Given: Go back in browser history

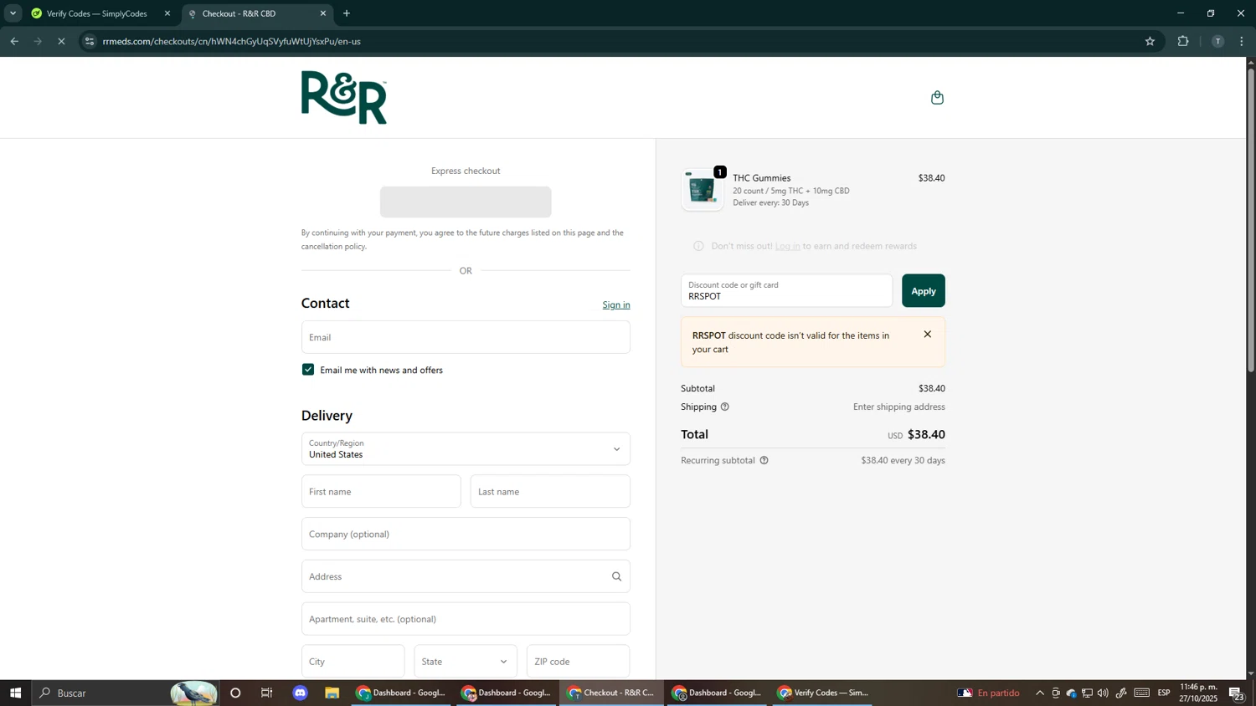Looking at the screenshot, I should tap(14, 41).
